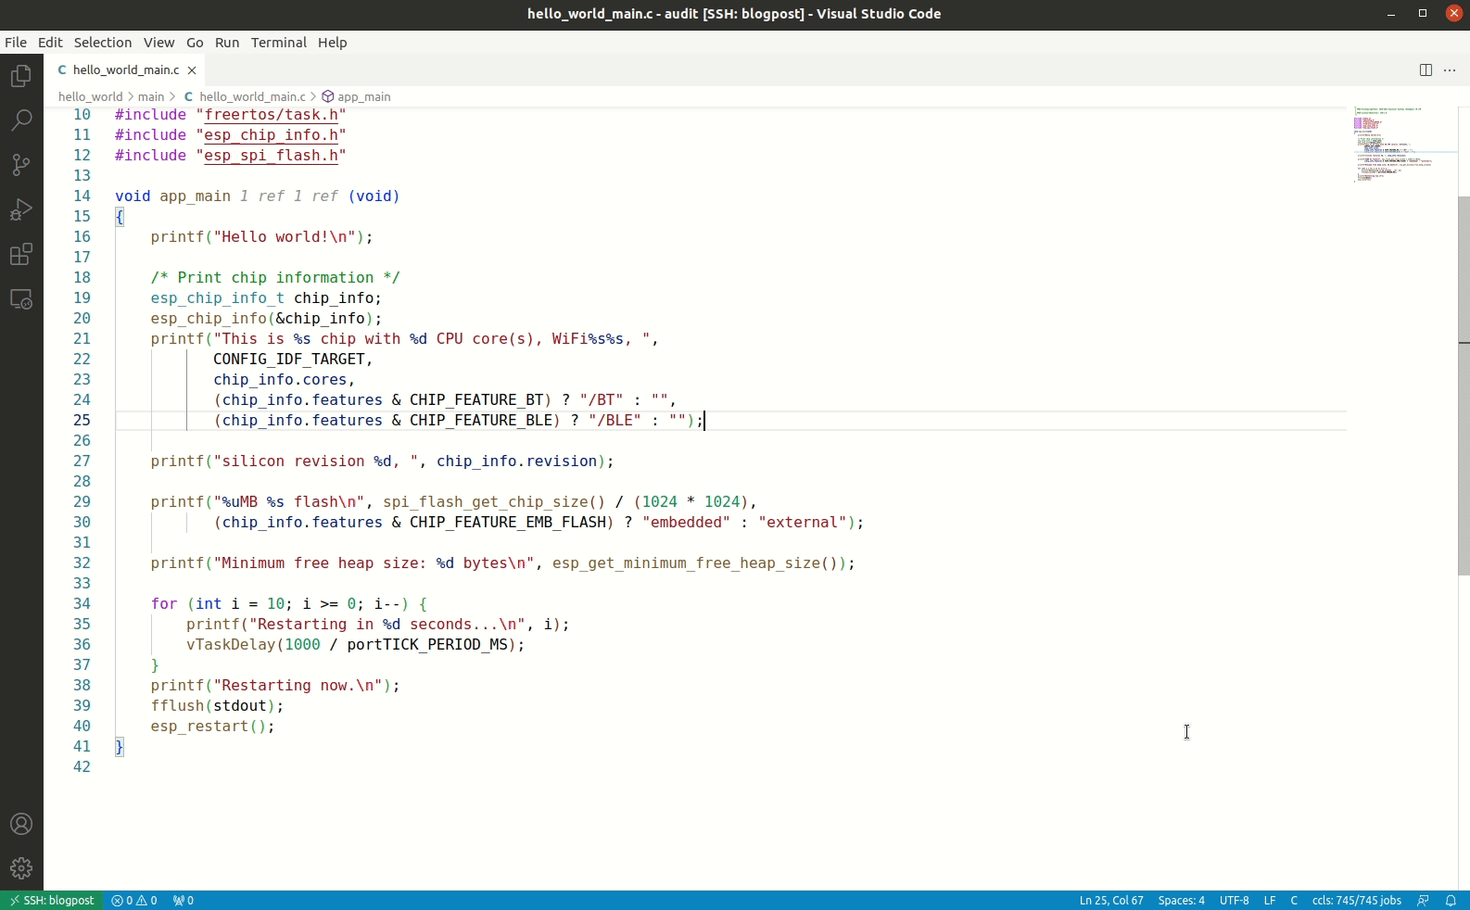Click on "esp_chip_info.h" include path
1470x910 pixels.
(272, 135)
